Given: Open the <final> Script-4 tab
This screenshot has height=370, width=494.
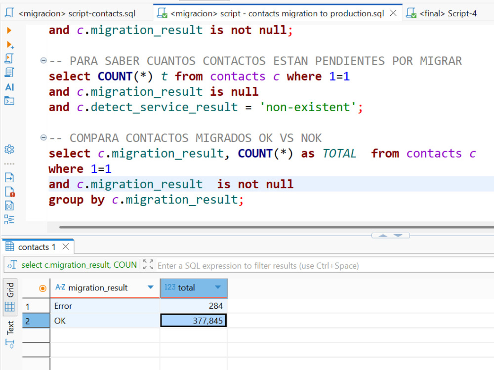Looking at the screenshot, I should (x=448, y=13).
